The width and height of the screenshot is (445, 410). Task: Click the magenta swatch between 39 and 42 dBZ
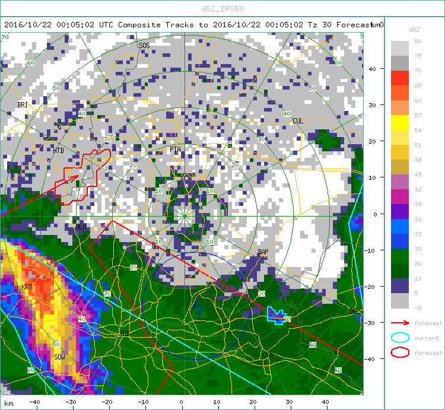point(399,196)
